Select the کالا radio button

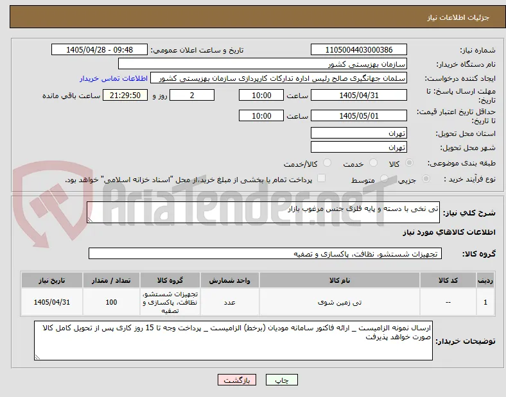coord(409,163)
